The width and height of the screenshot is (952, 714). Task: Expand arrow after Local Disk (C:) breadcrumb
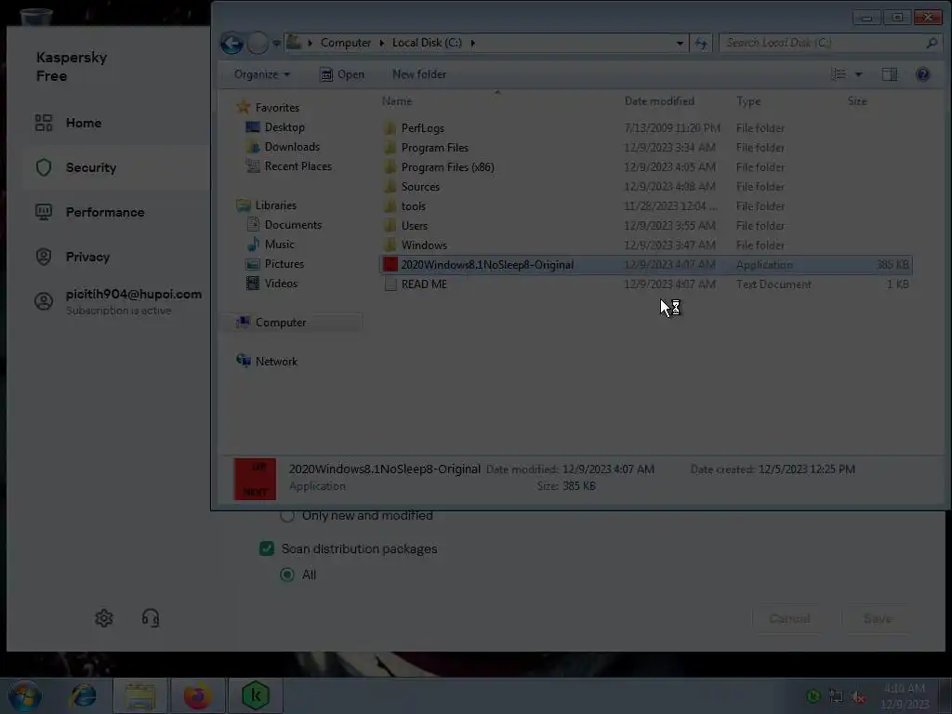472,43
